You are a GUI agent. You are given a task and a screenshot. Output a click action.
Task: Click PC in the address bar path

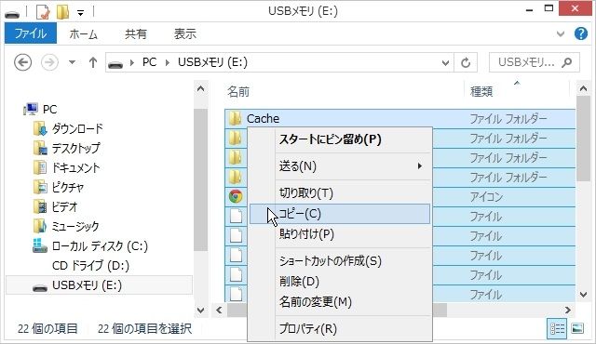pyautogui.click(x=149, y=62)
